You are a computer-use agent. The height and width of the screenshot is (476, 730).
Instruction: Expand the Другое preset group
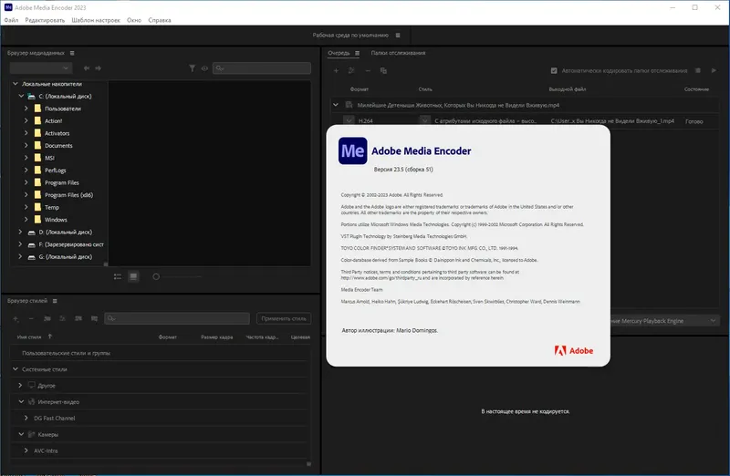(20, 385)
